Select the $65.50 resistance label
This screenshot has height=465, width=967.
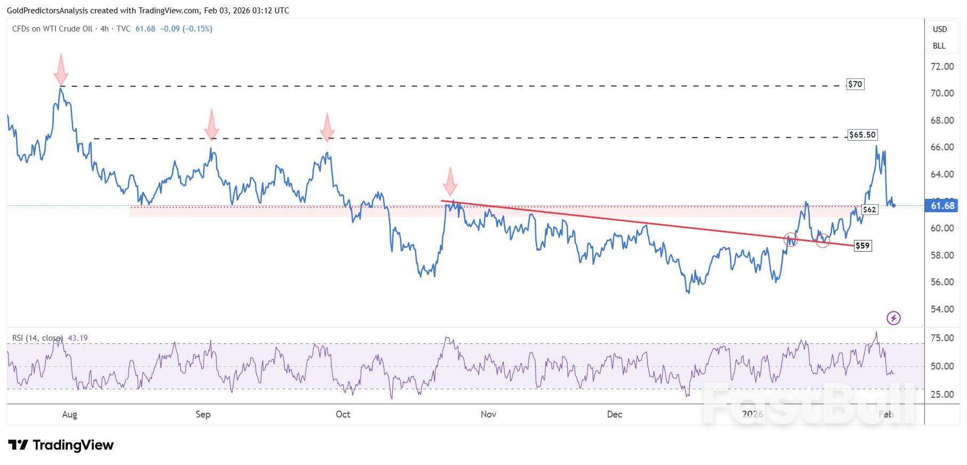(862, 135)
